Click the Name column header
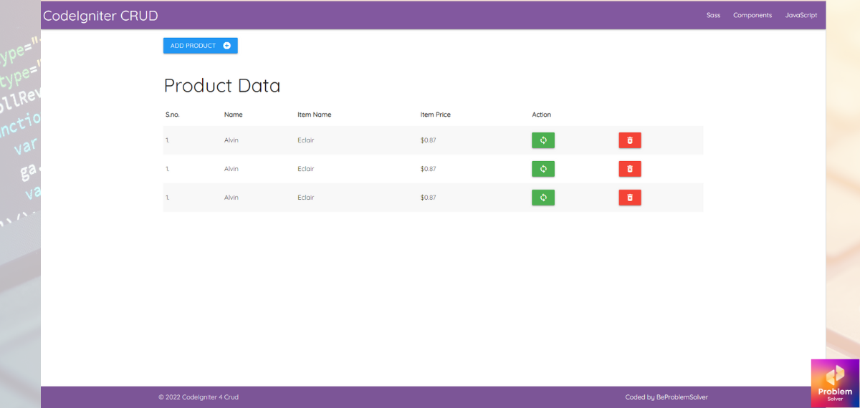860x408 pixels. click(234, 115)
